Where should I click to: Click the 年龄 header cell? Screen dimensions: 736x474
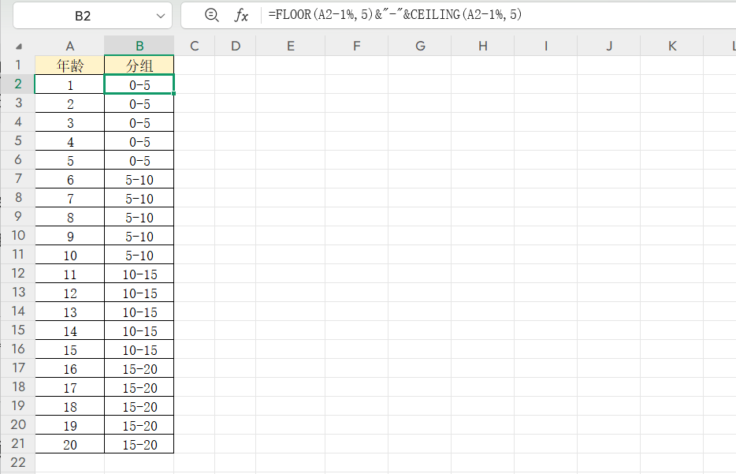pos(70,65)
